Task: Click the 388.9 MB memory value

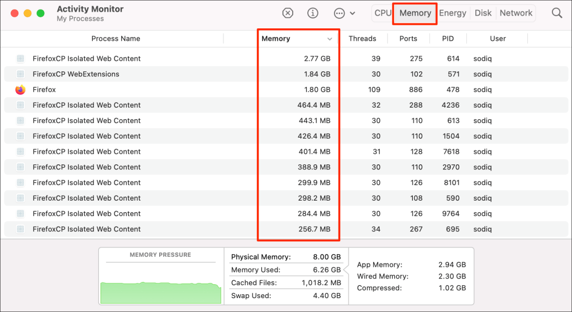Action: tap(314, 167)
